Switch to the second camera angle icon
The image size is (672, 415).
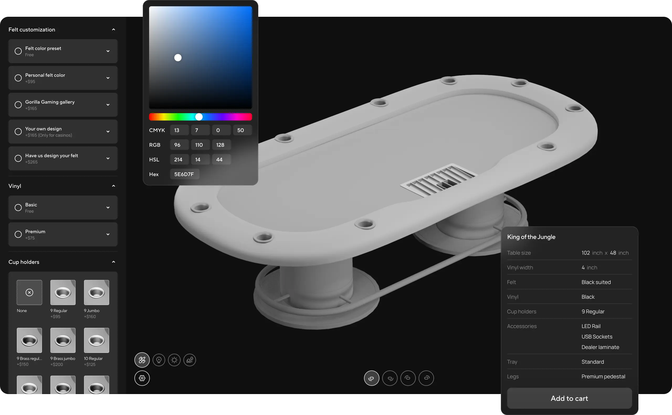pyautogui.click(x=390, y=378)
